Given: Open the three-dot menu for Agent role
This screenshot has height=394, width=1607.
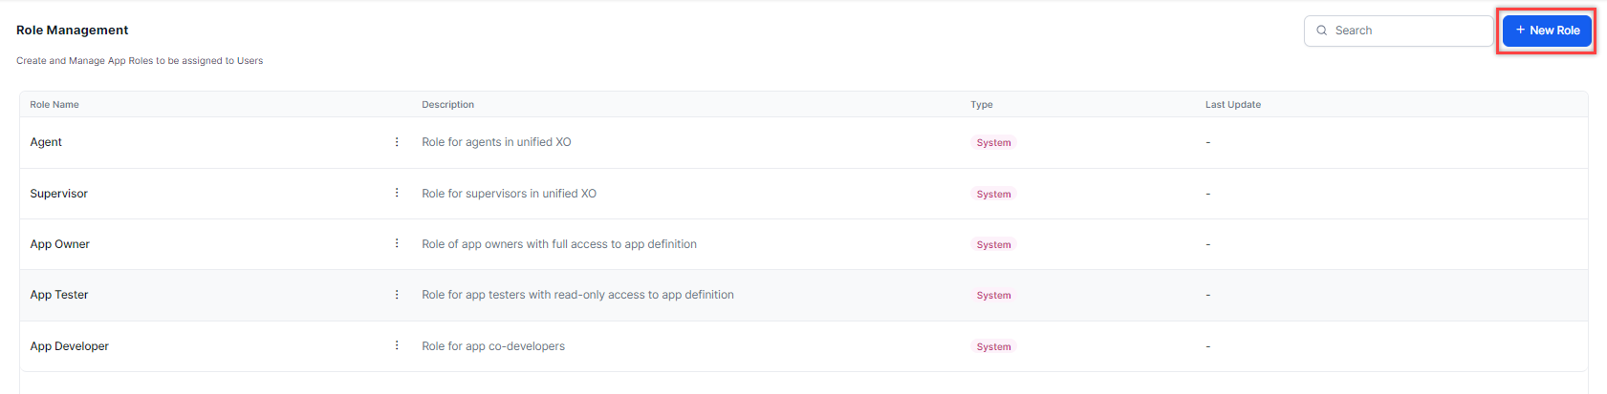Looking at the screenshot, I should [397, 142].
